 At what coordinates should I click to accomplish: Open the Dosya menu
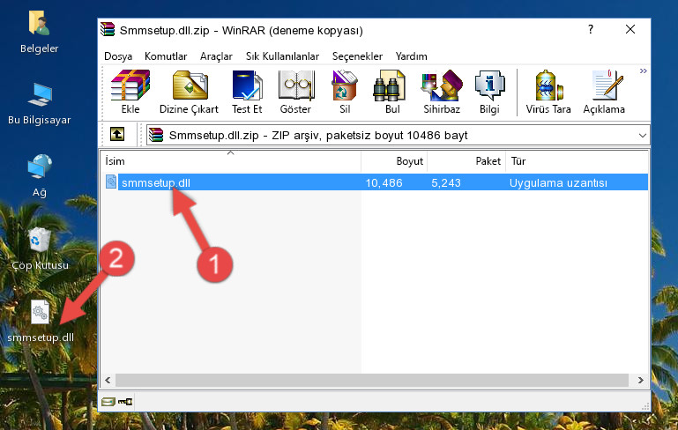click(x=118, y=56)
